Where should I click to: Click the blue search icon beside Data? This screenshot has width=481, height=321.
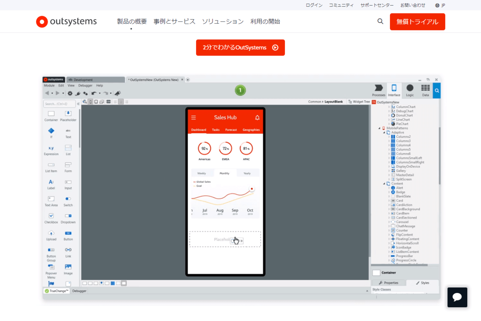437,91
